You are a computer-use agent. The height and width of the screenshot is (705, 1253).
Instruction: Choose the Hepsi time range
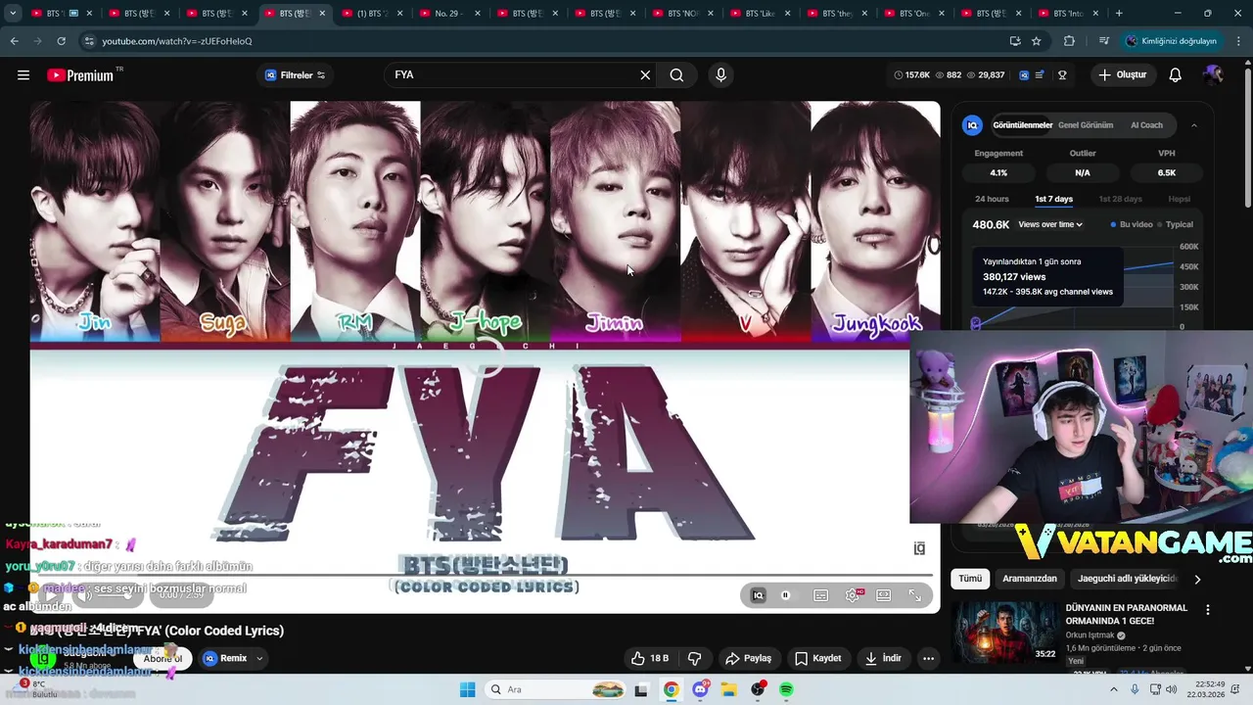(1179, 199)
